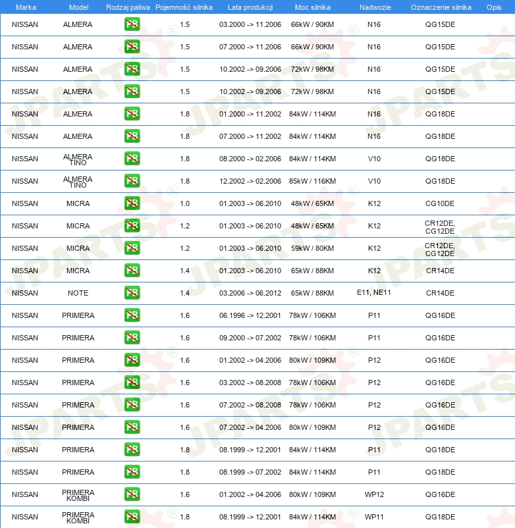Click PRIMERA KOMBI model cell in the 1.6 row
This screenshot has width=515, height=528.
click(78, 495)
